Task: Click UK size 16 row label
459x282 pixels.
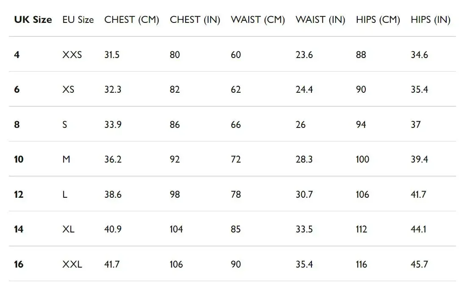Action: pos(19,265)
